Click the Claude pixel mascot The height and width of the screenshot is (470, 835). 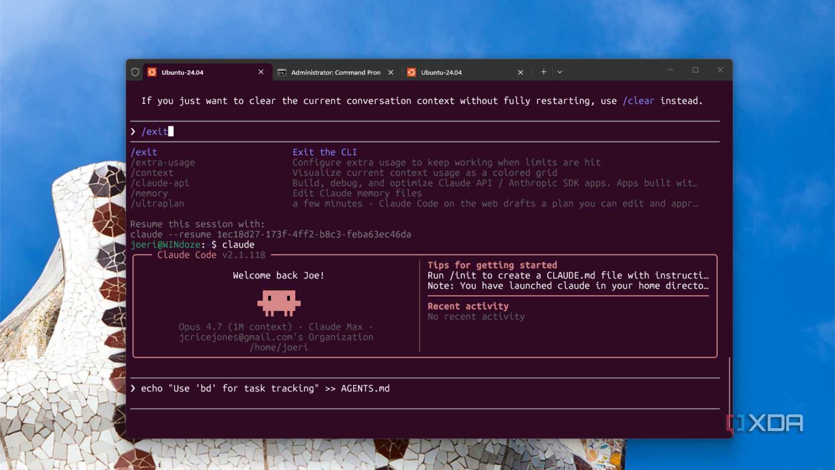tap(279, 303)
